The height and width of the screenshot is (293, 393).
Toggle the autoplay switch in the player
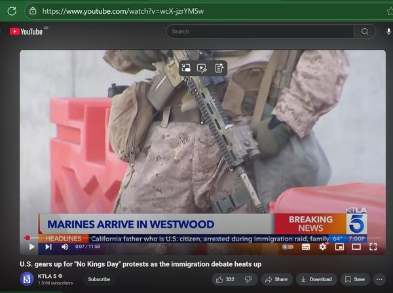(x=288, y=247)
